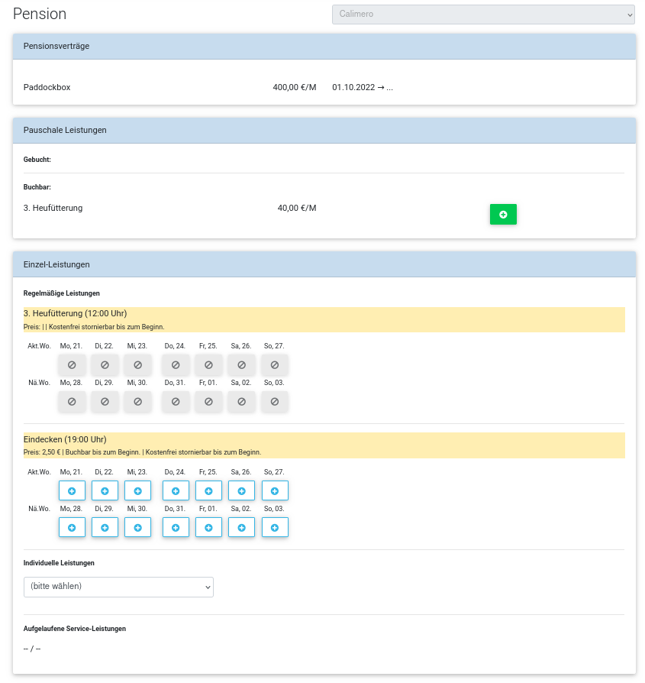Book Eindecken for Mo, 28. next week

(x=72, y=527)
